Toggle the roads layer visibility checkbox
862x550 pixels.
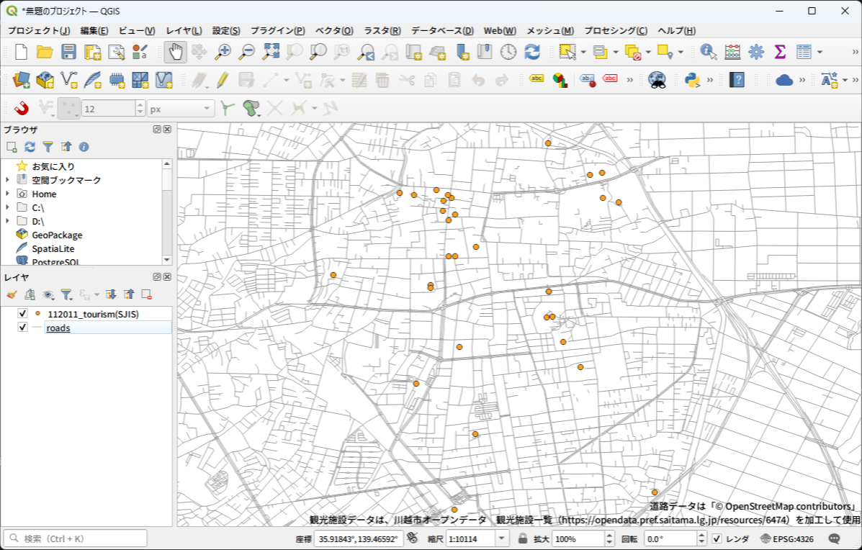click(x=22, y=328)
